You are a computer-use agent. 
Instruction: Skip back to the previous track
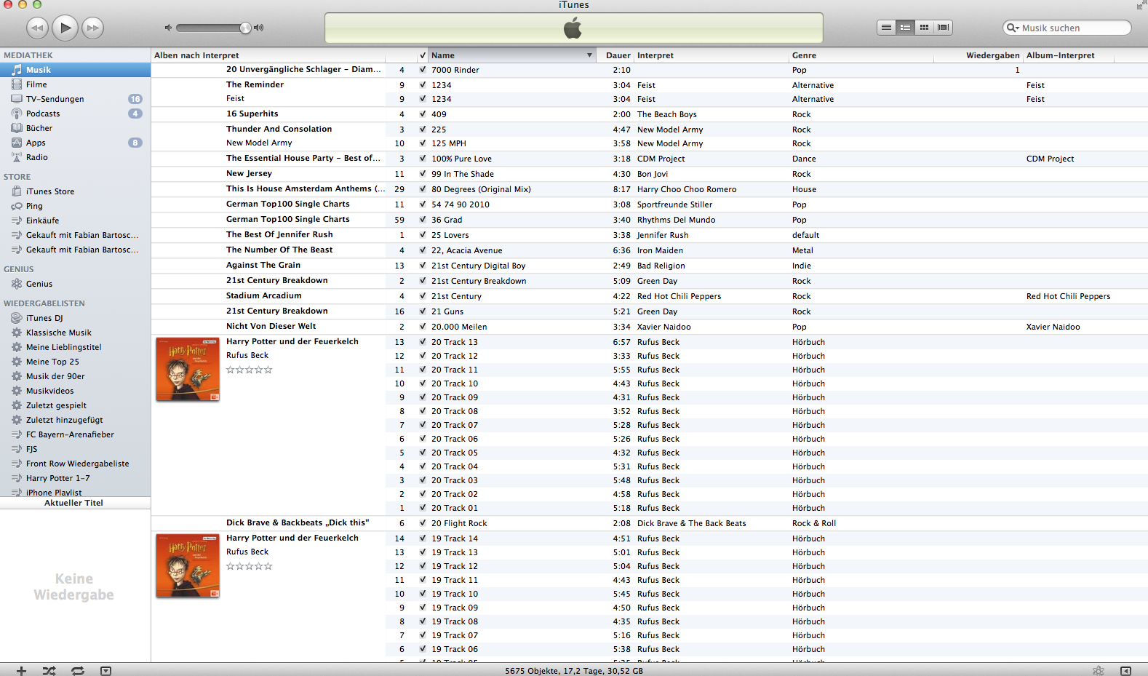pyautogui.click(x=37, y=28)
